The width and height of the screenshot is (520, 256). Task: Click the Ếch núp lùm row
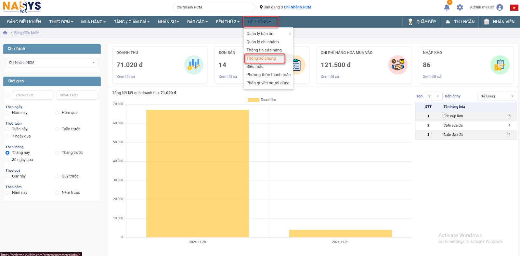[466, 116]
